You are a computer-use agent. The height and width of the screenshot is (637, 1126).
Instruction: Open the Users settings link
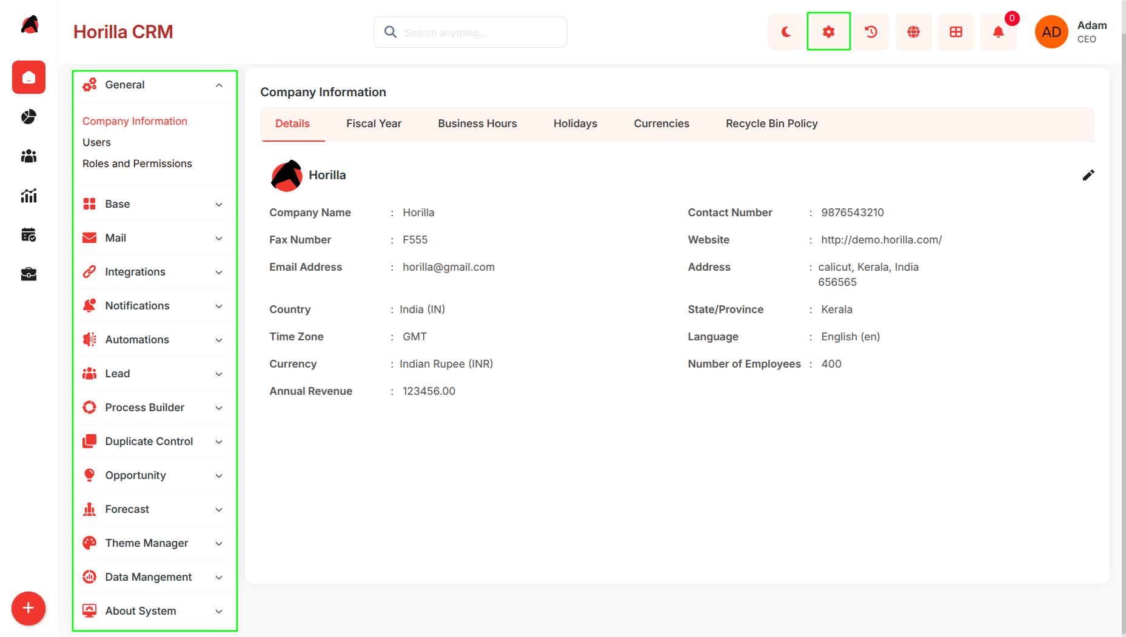pos(97,142)
